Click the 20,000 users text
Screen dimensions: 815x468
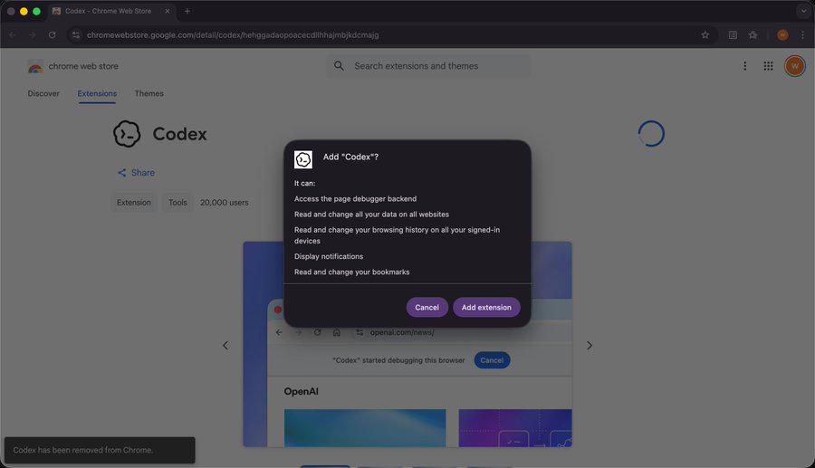click(225, 203)
